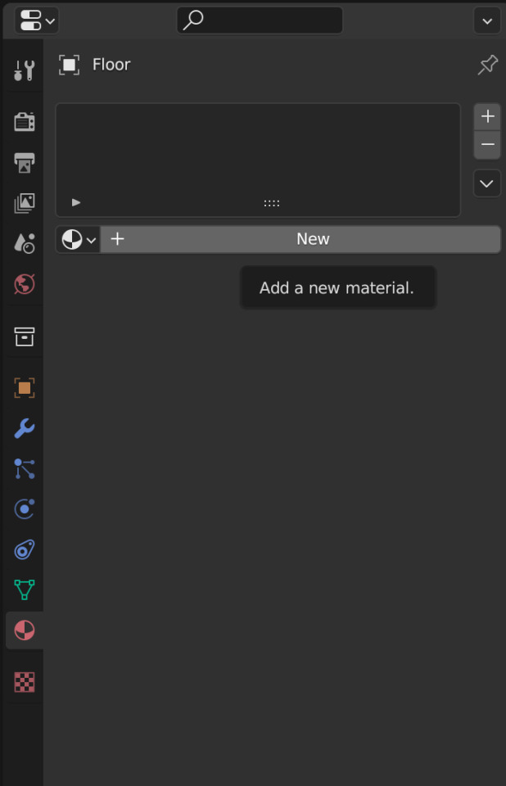
Task: Open the Object properties orange square icon
Action: pos(24,388)
